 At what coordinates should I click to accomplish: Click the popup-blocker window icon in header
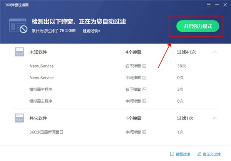tap(18, 26)
